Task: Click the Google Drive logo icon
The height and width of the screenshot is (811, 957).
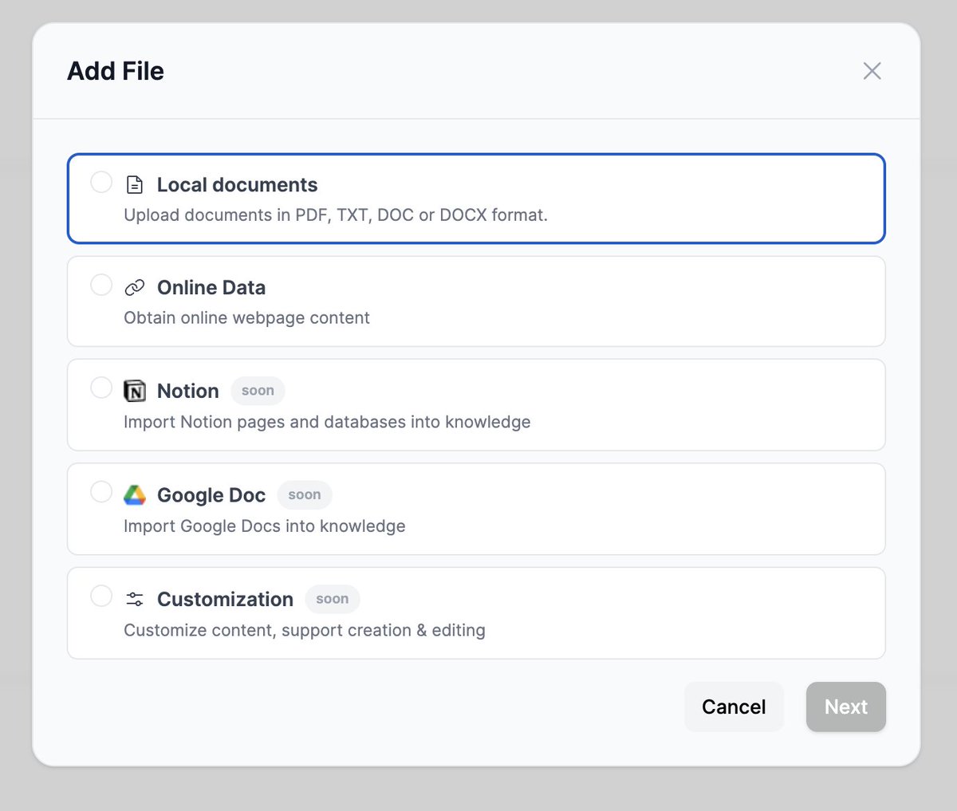Action: 135,495
